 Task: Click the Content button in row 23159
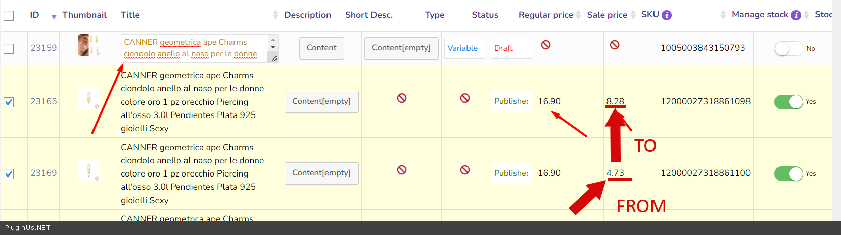click(x=321, y=48)
